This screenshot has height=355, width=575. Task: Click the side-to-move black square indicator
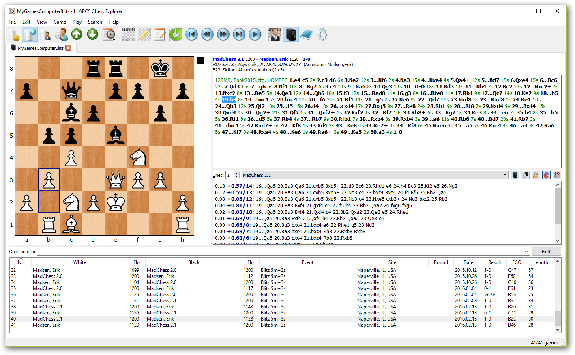tap(200, 60)
